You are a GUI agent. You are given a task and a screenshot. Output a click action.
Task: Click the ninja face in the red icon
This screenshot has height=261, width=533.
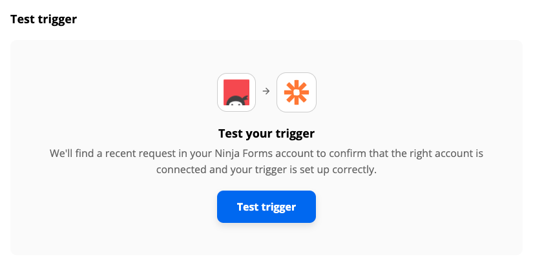coord(236,99)
